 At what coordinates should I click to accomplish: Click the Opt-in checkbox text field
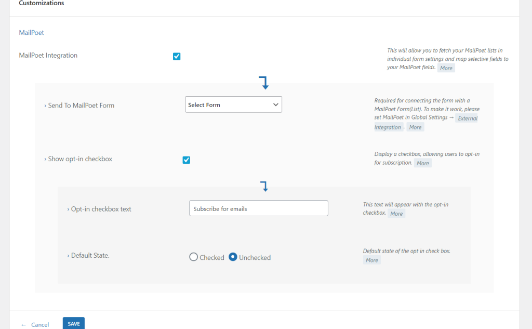coord(258,208)
